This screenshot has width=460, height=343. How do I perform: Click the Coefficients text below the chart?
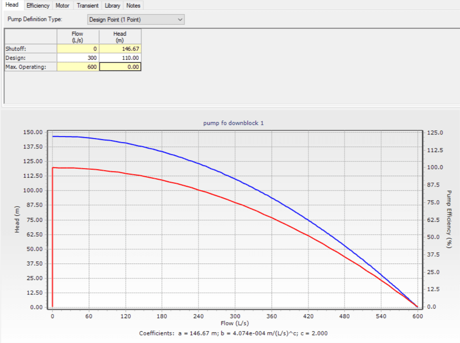pos(233,333)
